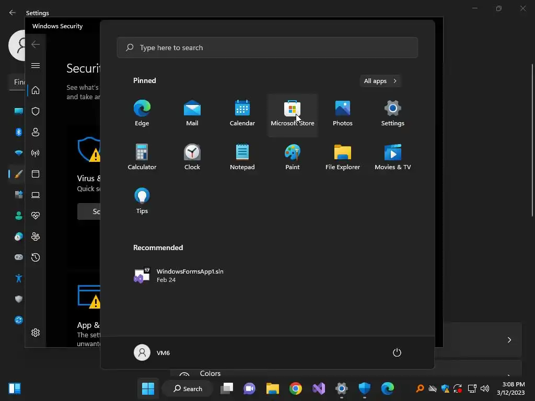The height and width of the screenshot is (401, 535).
Task: Open taskbar Search
Action: [x=188, y=388]
